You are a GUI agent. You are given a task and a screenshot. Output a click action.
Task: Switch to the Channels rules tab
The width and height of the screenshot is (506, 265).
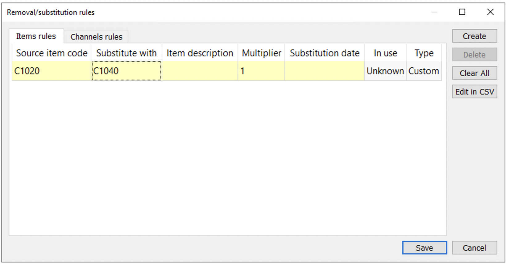tap(96, 37)
